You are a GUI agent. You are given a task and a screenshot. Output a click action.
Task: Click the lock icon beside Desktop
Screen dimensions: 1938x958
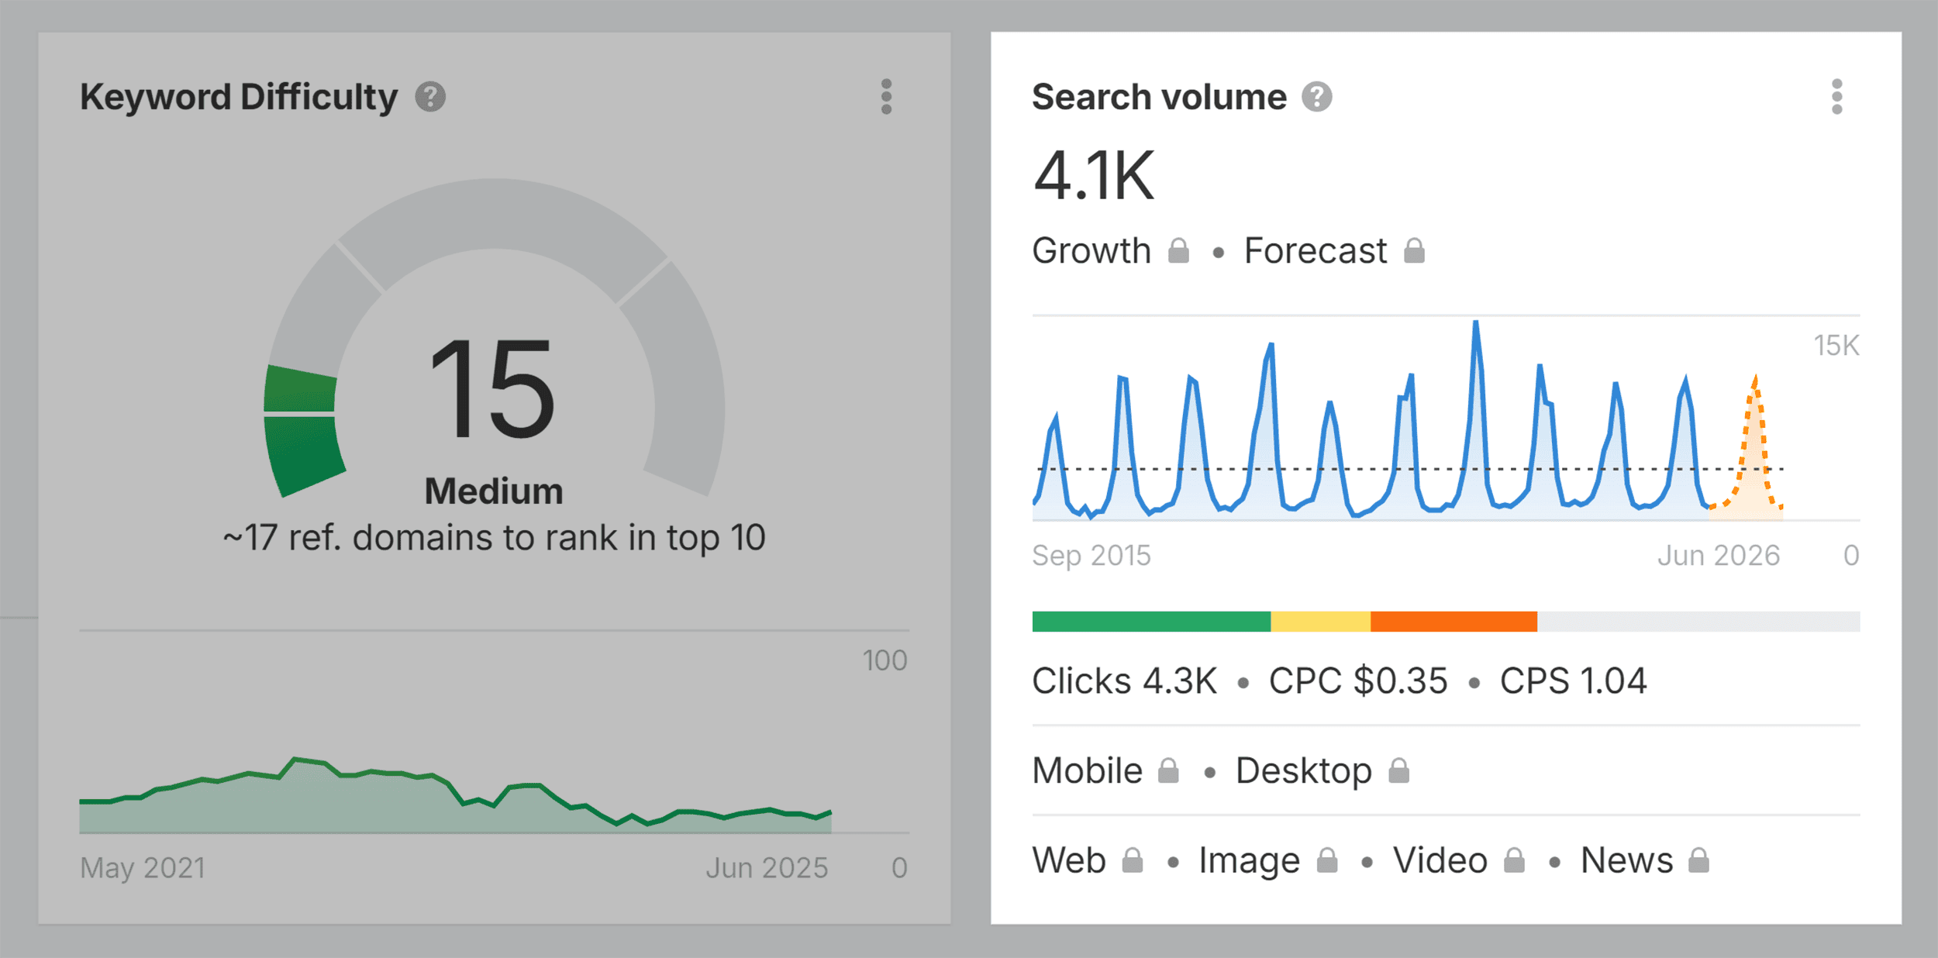[x=1400, y=770]
